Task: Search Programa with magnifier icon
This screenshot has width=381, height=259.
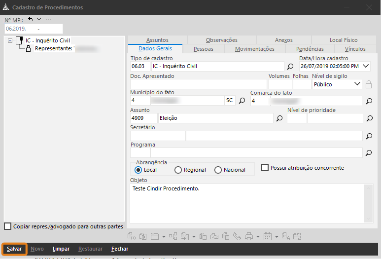Action: pos(369,153)
